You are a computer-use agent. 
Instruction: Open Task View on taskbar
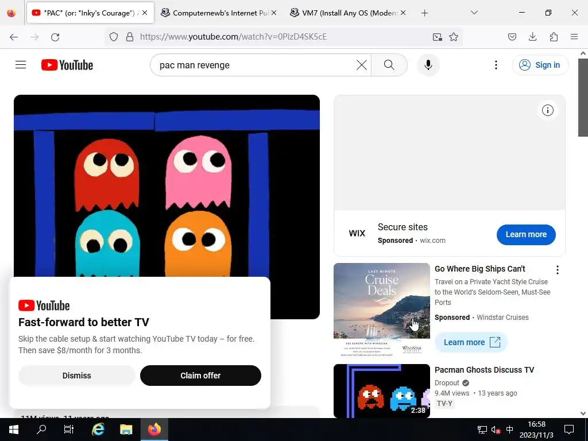(x=69, y=430)
